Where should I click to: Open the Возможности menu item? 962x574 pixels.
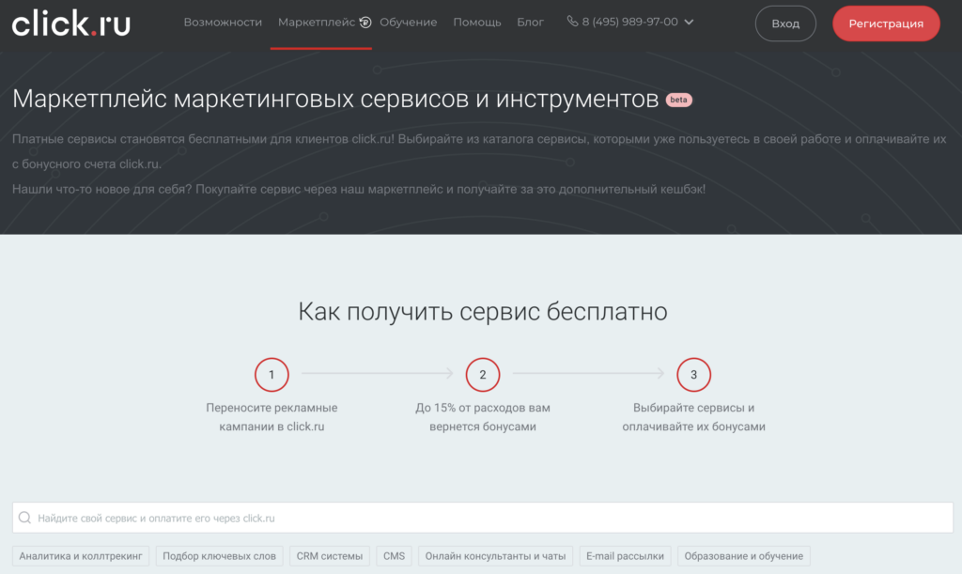click(223, 23)
